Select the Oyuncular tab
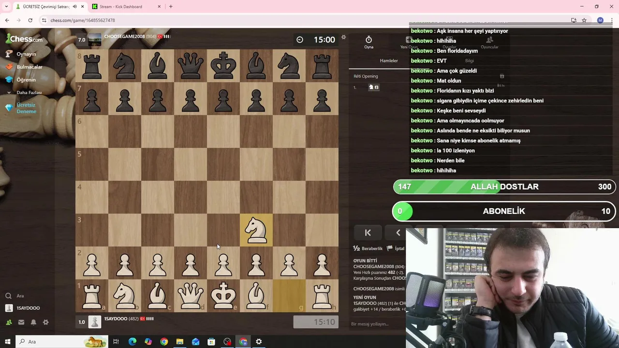Image resolution: width=619 pixels, height=348 pixels. [x=489, y=43]
